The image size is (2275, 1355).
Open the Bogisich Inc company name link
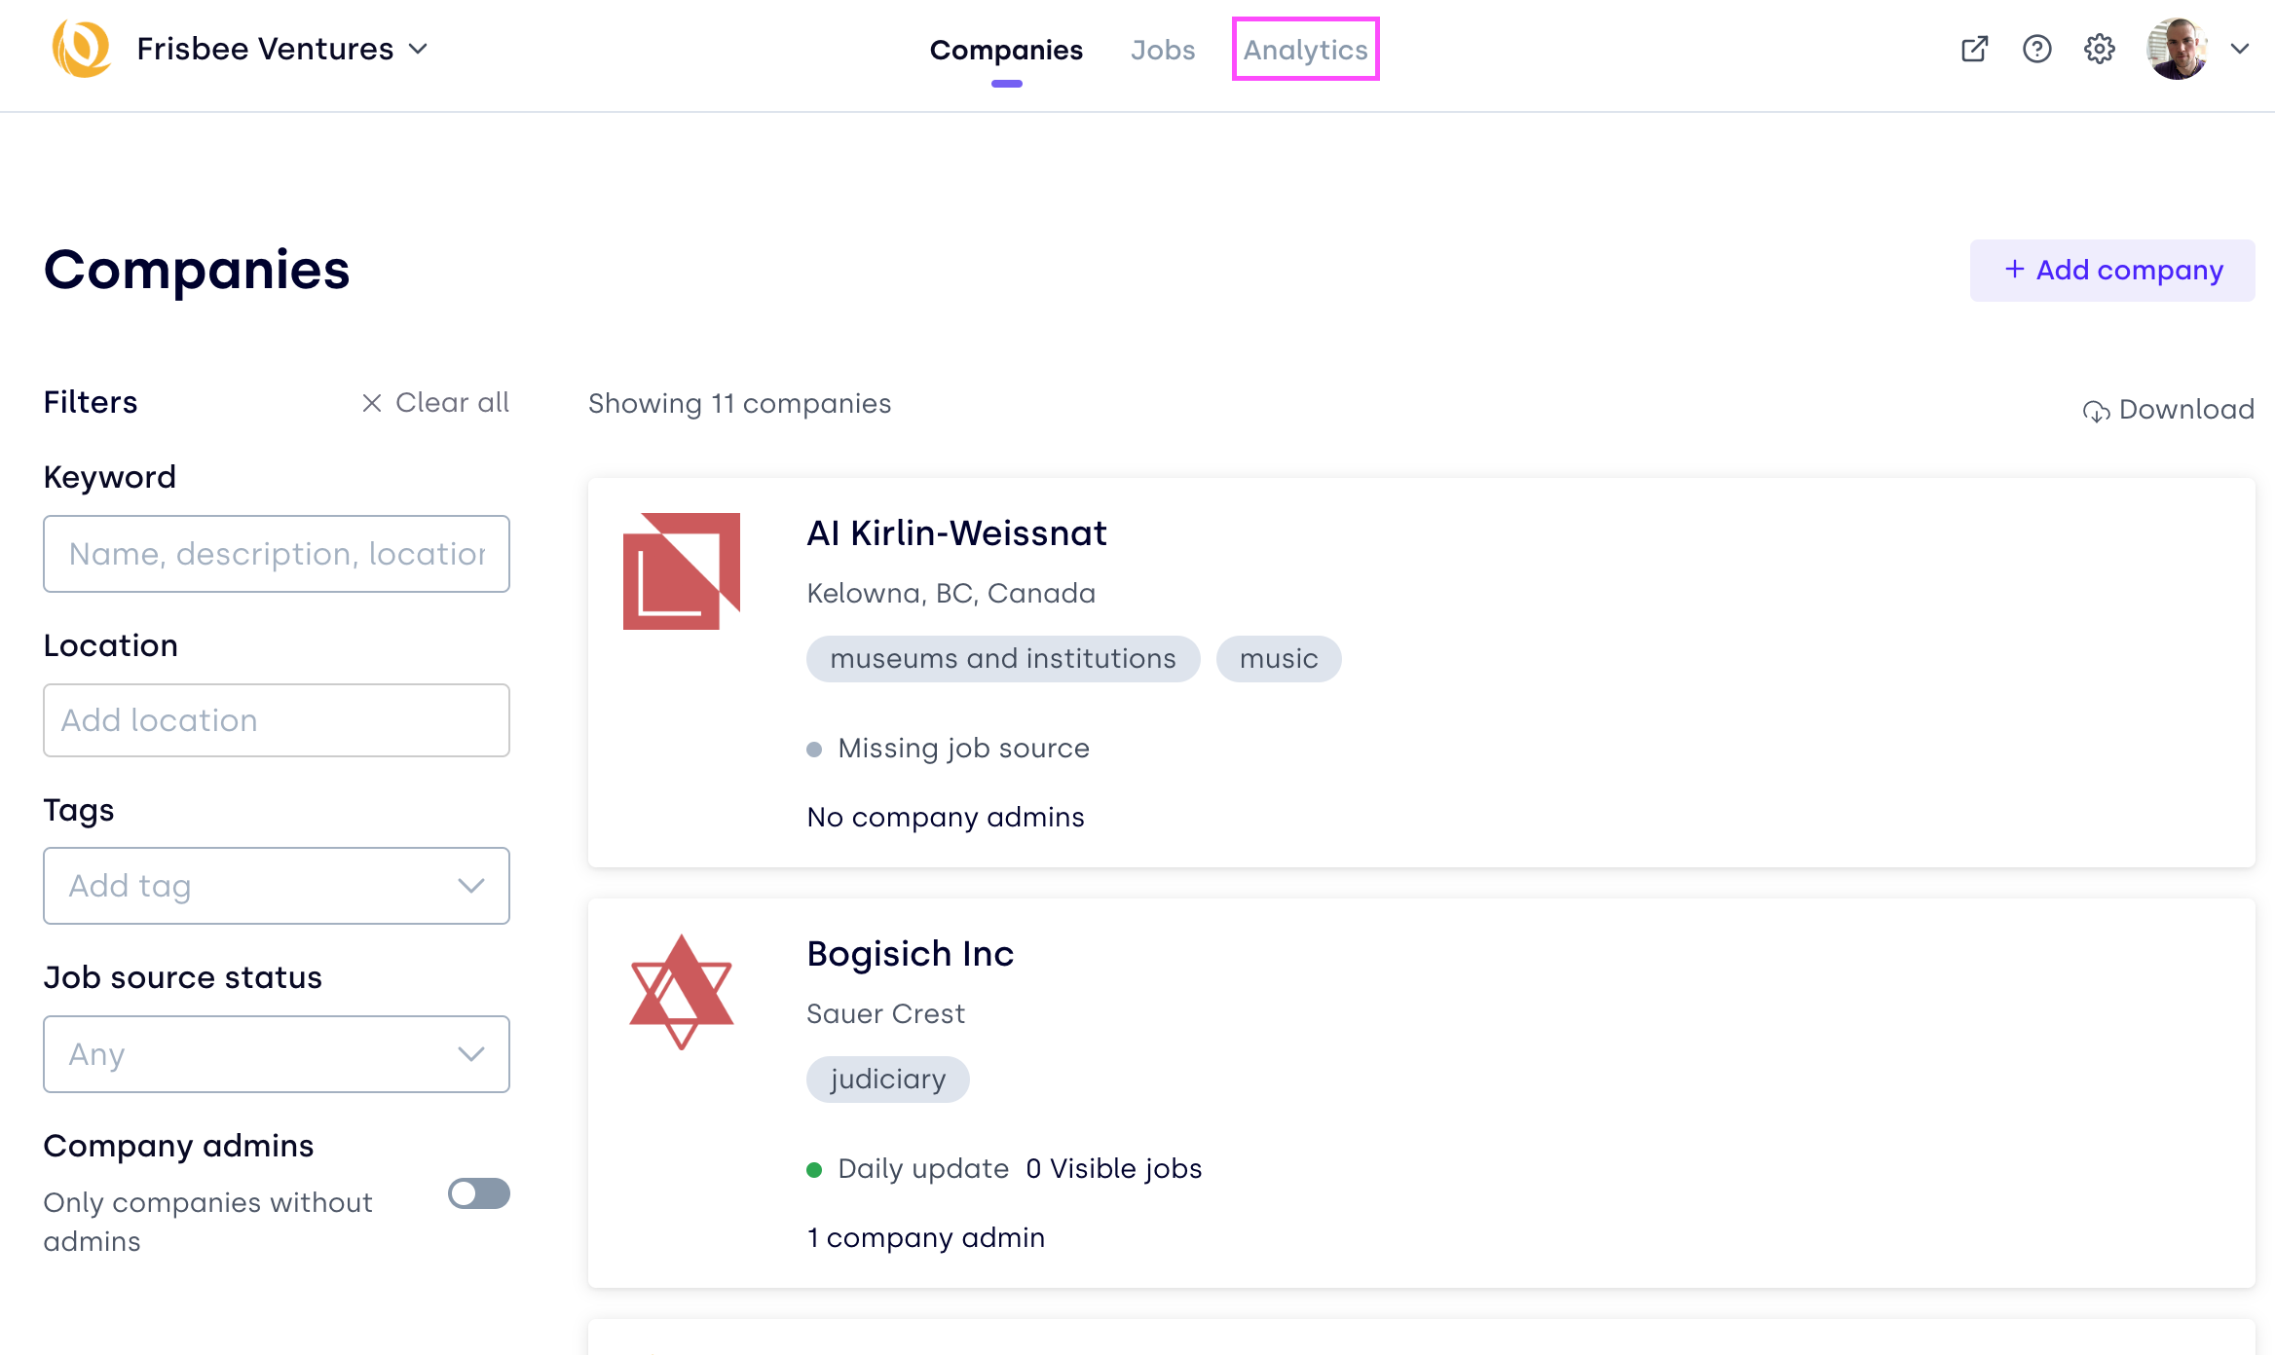910,953
